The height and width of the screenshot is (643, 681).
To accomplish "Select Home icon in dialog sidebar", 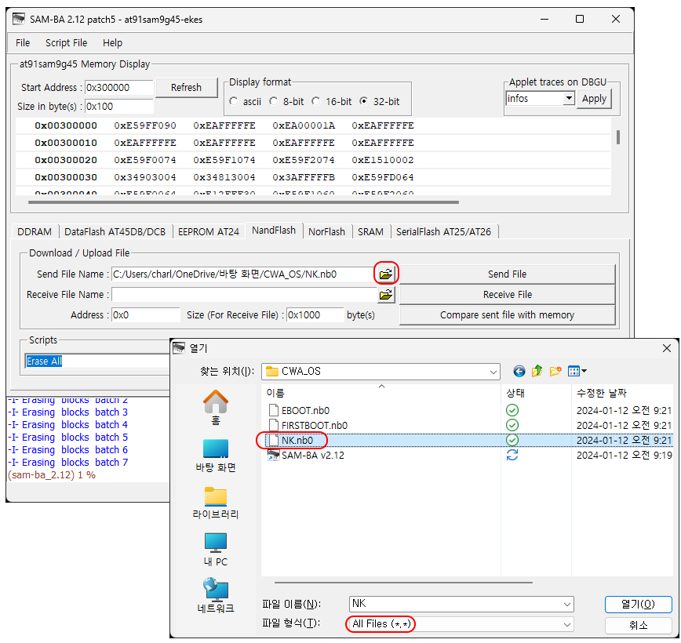I will tap(216, 408).
